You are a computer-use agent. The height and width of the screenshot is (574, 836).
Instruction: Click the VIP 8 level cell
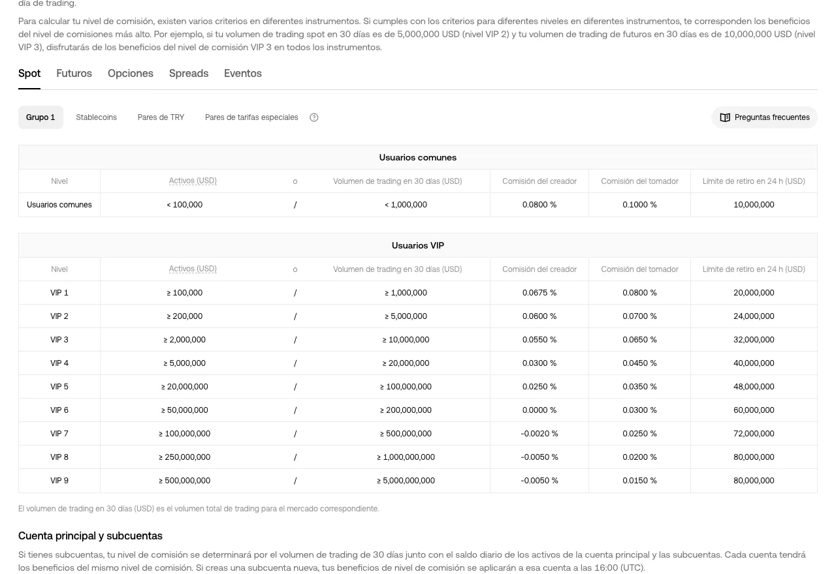(x=59, y=457)
